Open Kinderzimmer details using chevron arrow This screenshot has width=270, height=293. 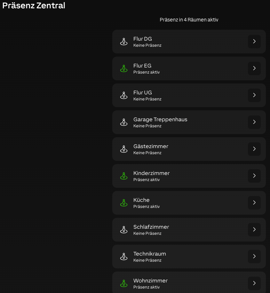[254, 176]
